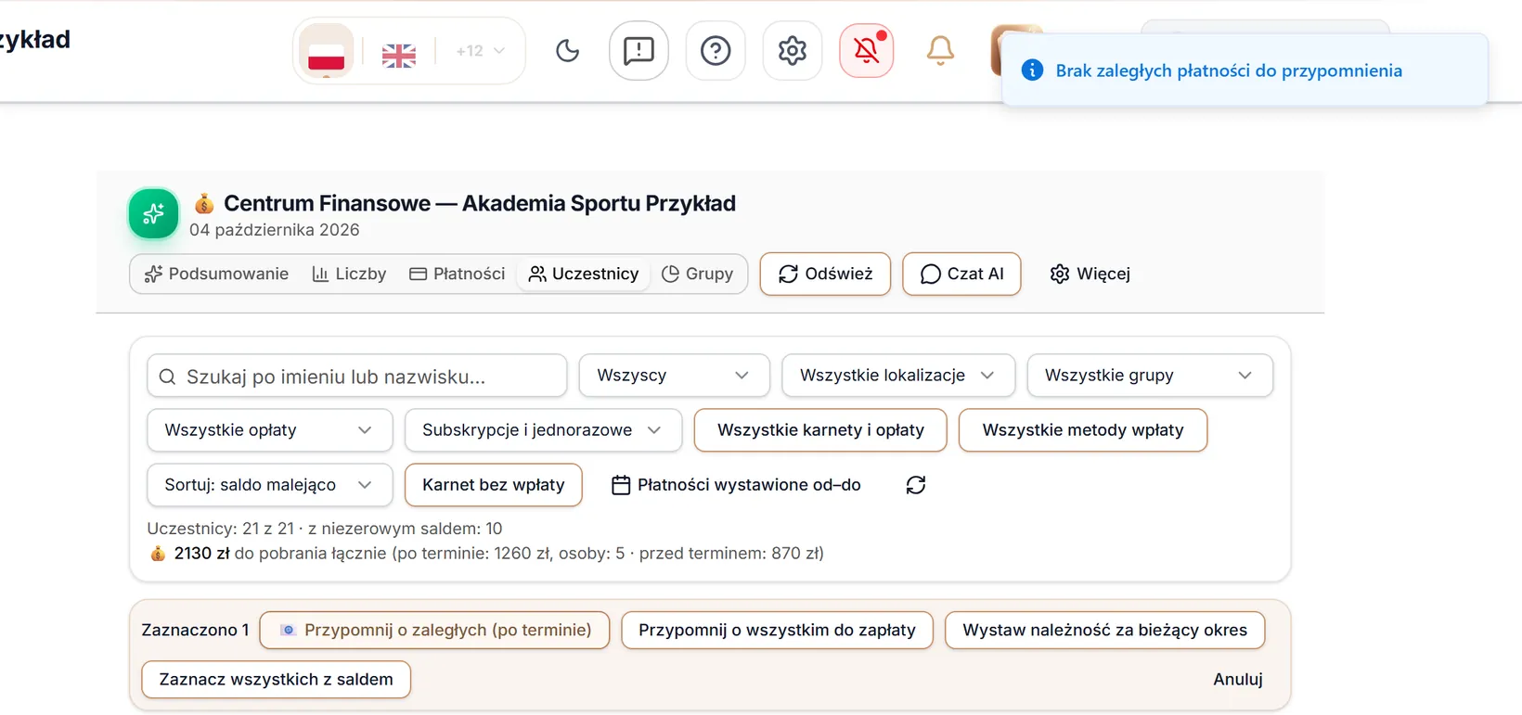1522x715 pixels.
Task: Open the settings gear in the top bar
Action: (793, 51)
